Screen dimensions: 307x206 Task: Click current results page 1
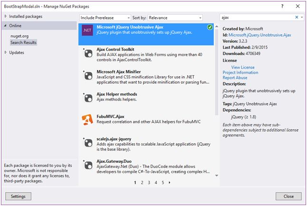pos(135,183)
